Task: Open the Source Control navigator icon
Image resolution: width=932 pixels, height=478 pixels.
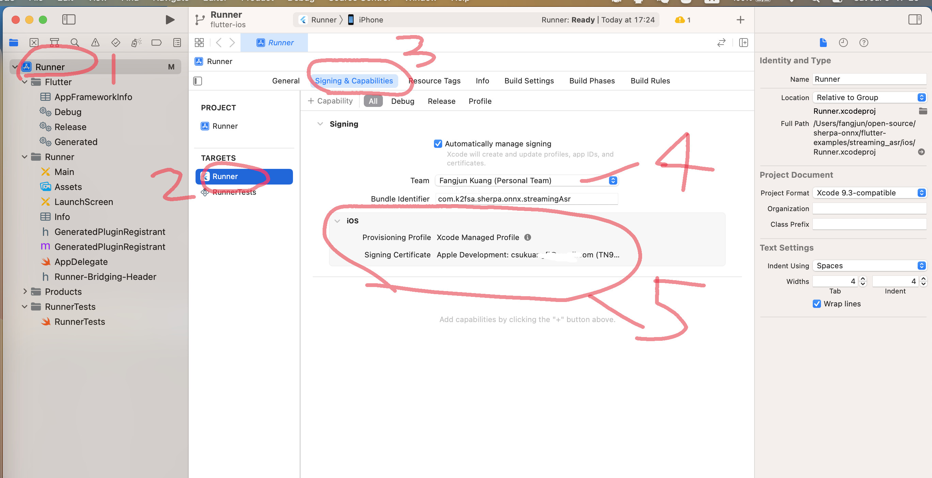Action: (34, 43)
